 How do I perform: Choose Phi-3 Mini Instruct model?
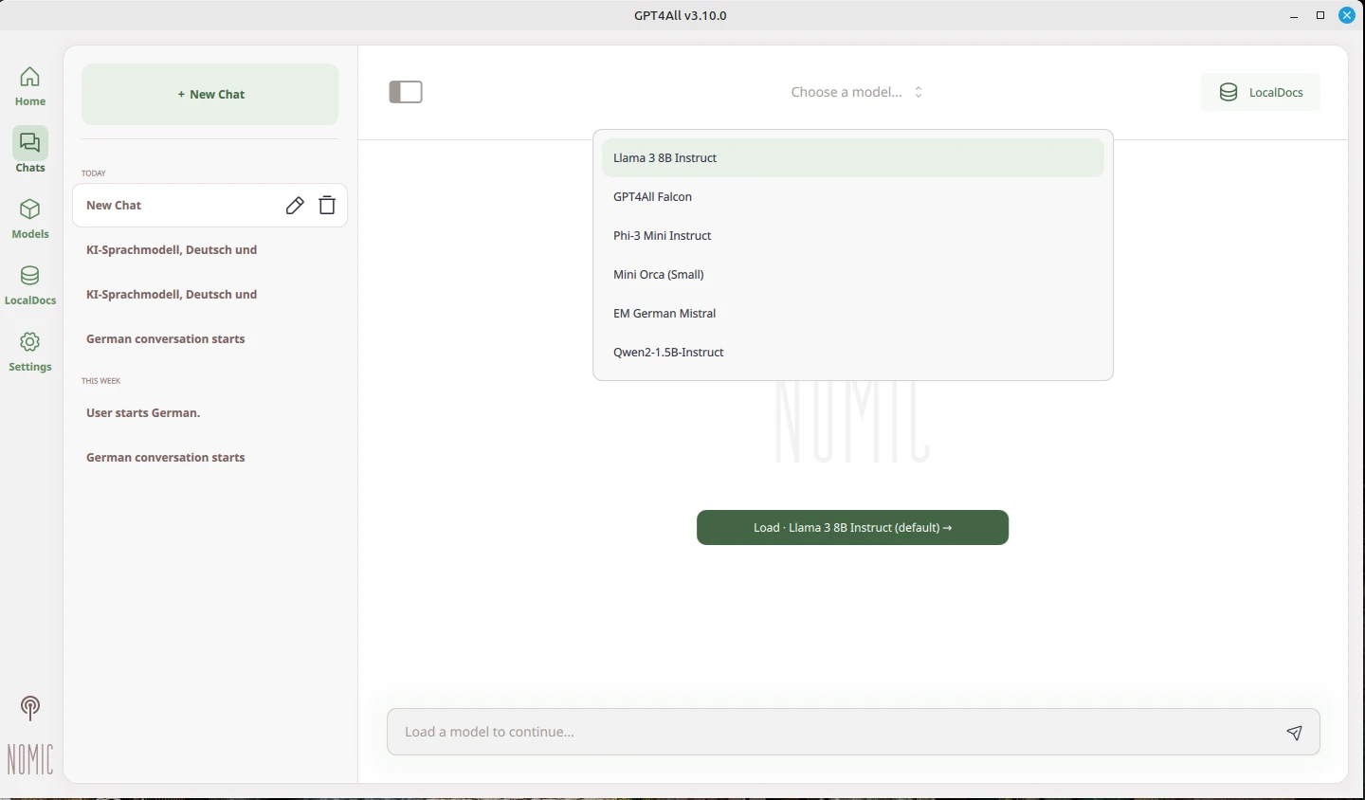point(853,236)
